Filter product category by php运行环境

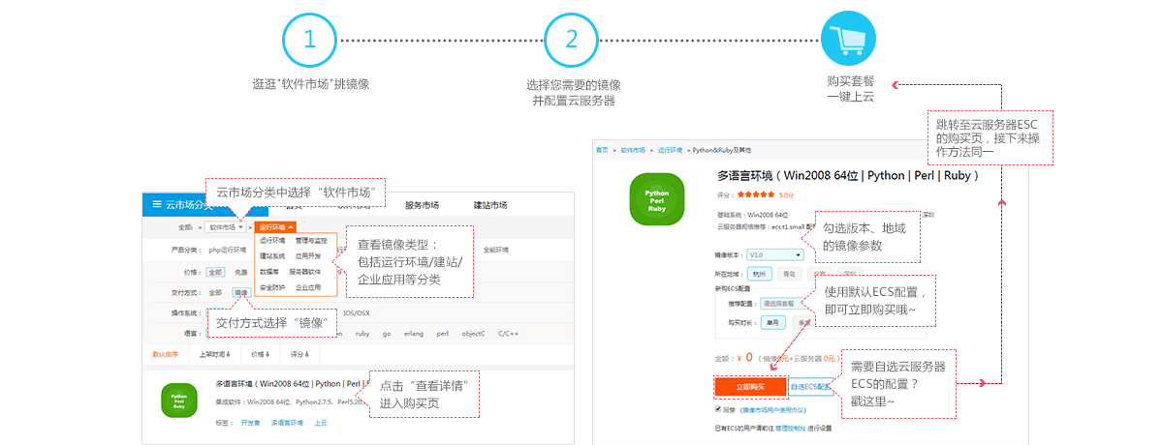(x=229, y=250)
